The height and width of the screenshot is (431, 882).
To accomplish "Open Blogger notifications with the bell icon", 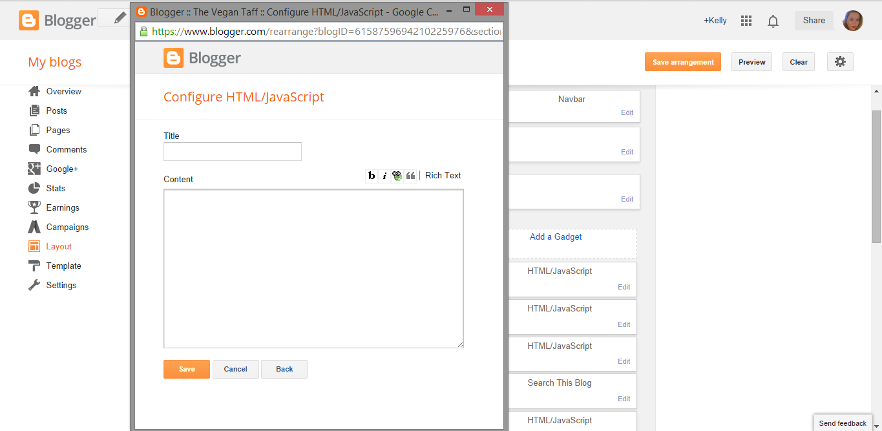I will pyautogui.click(x=773, y=20).
